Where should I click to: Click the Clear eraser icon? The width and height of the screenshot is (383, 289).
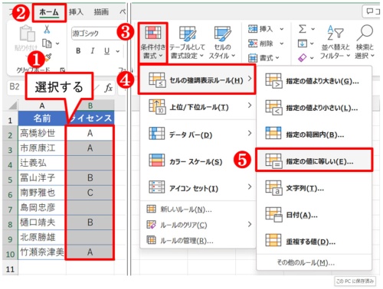[302, 58]
